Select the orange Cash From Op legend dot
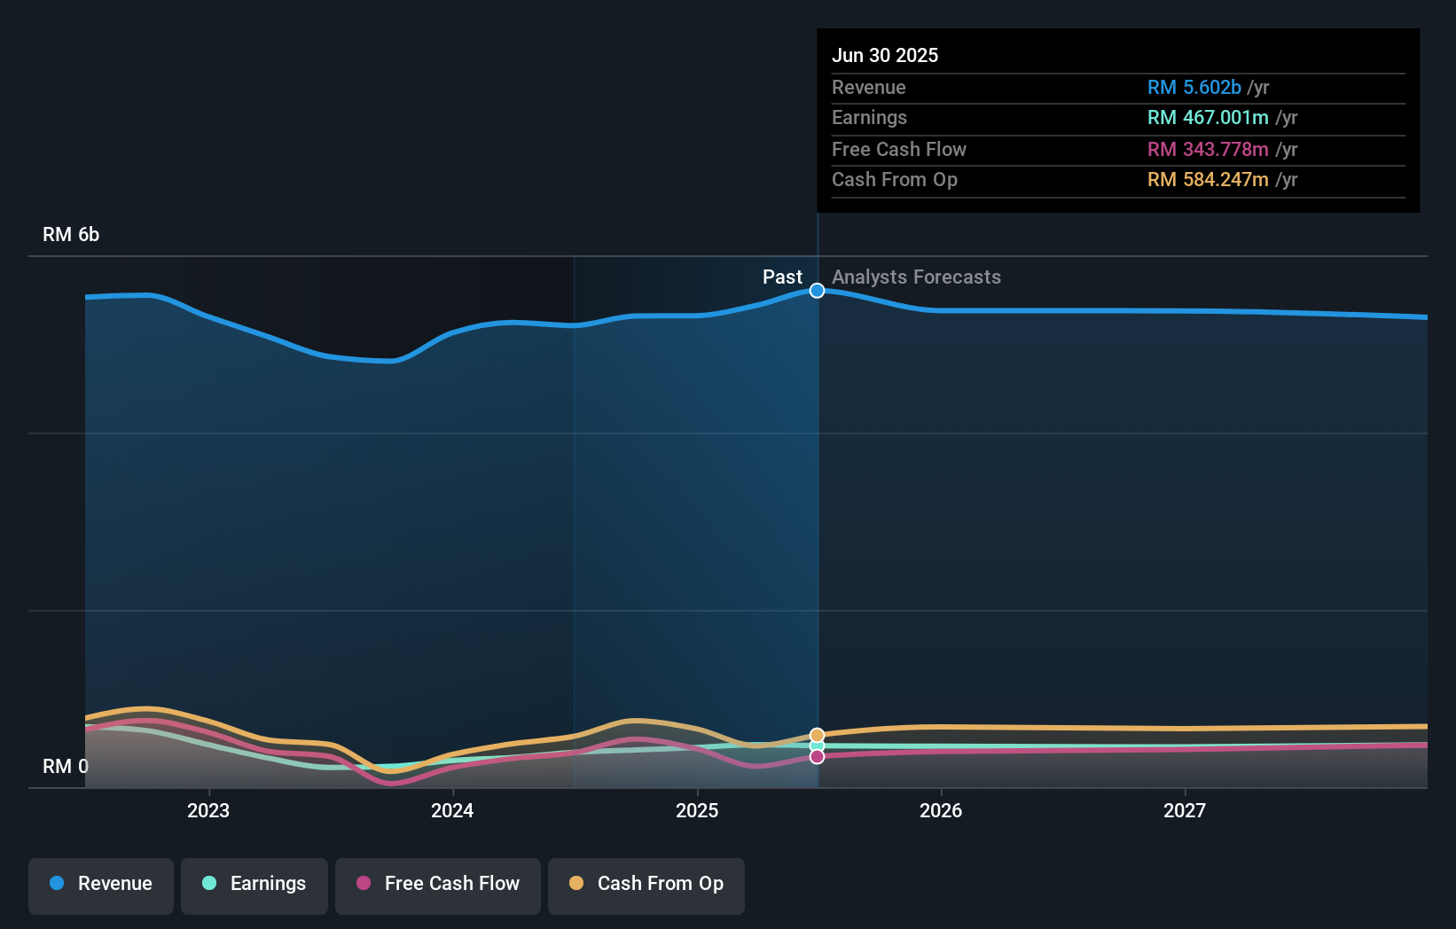Image resolution: width=1456 pixels, height=929 pixels. (x=577, y=884)
